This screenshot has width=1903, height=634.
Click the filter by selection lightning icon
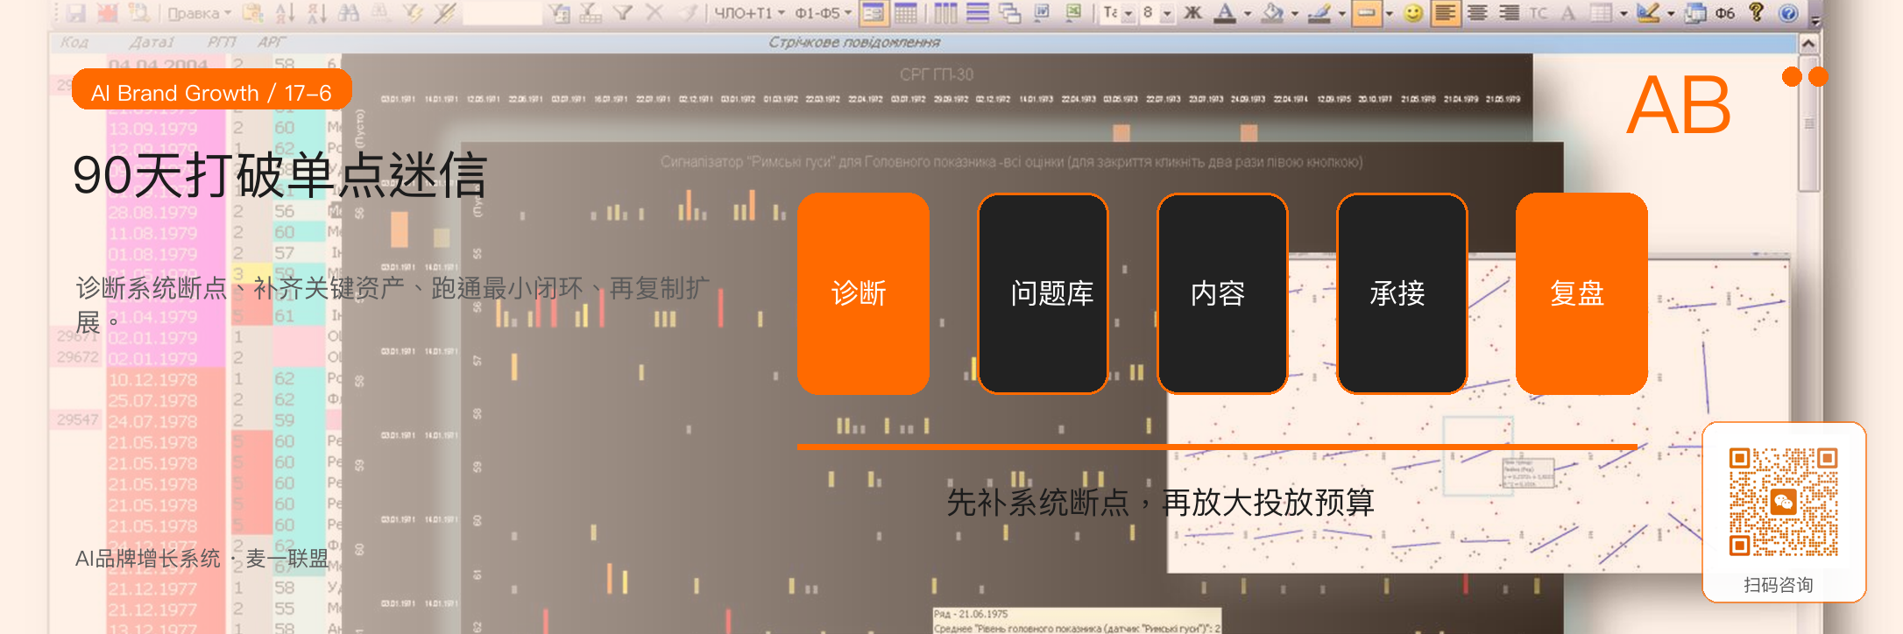tap(412, 12)
